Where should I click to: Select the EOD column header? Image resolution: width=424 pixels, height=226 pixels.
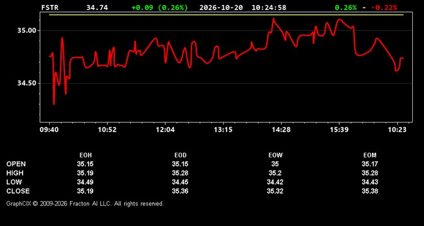(x=180, y=155)
